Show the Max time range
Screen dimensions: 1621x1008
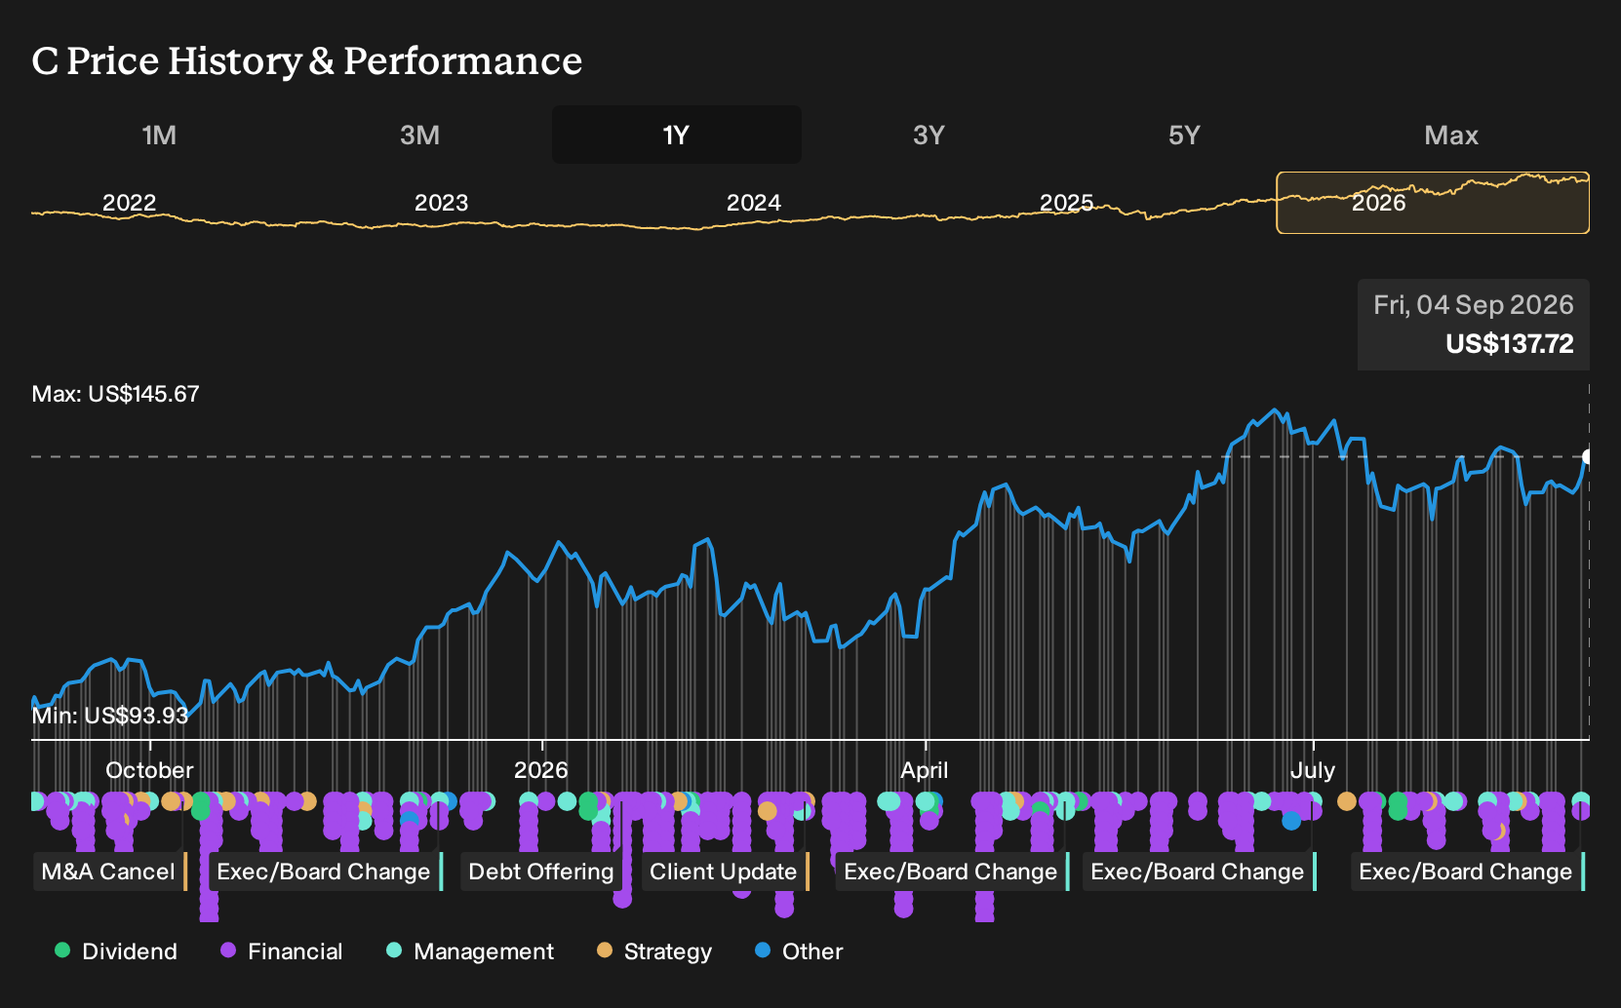tap(1451, 136)
